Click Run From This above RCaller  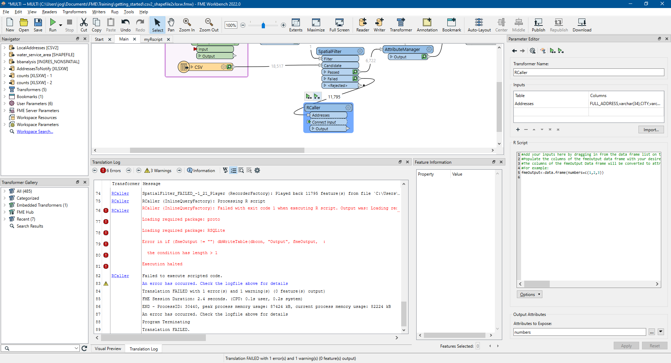coord(317,96)
